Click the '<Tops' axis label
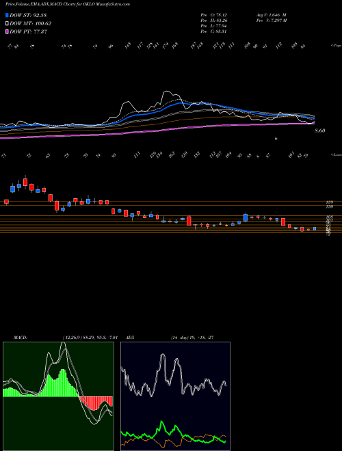The width and height of the screenshot is (342, 451). (x=336, y=46)
